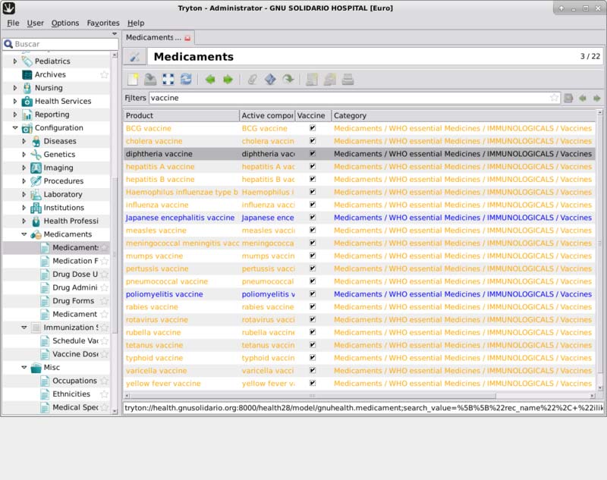
Task: Switch the view mode
Action: 168,79
